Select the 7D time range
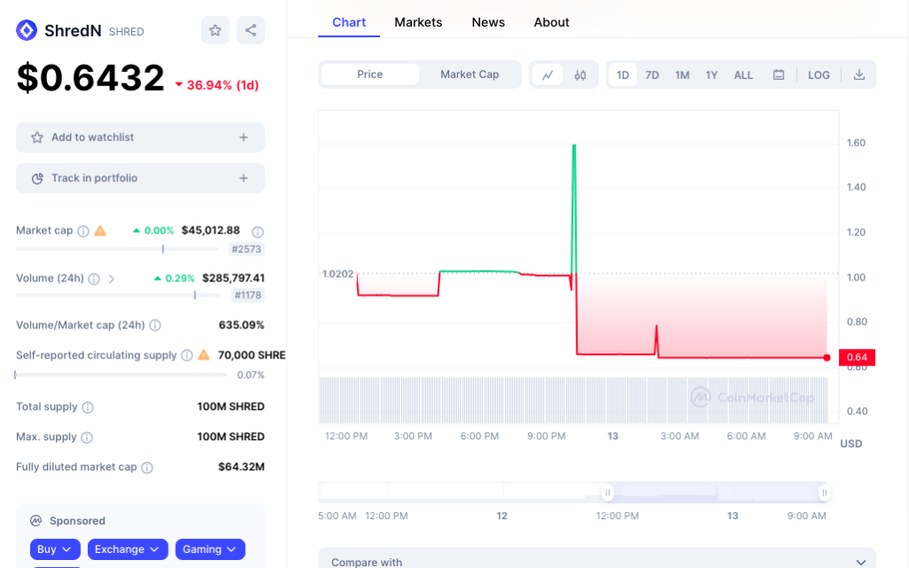The image size is (909, 568). (652, 75)
